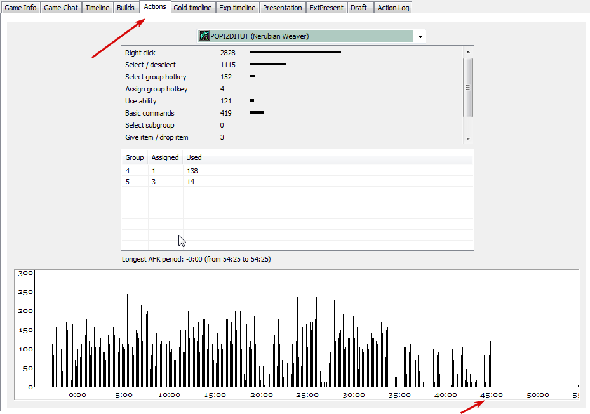This screenshot has width=590, height=414.
Task: Select the Use ability row
Action: point(292,101)
